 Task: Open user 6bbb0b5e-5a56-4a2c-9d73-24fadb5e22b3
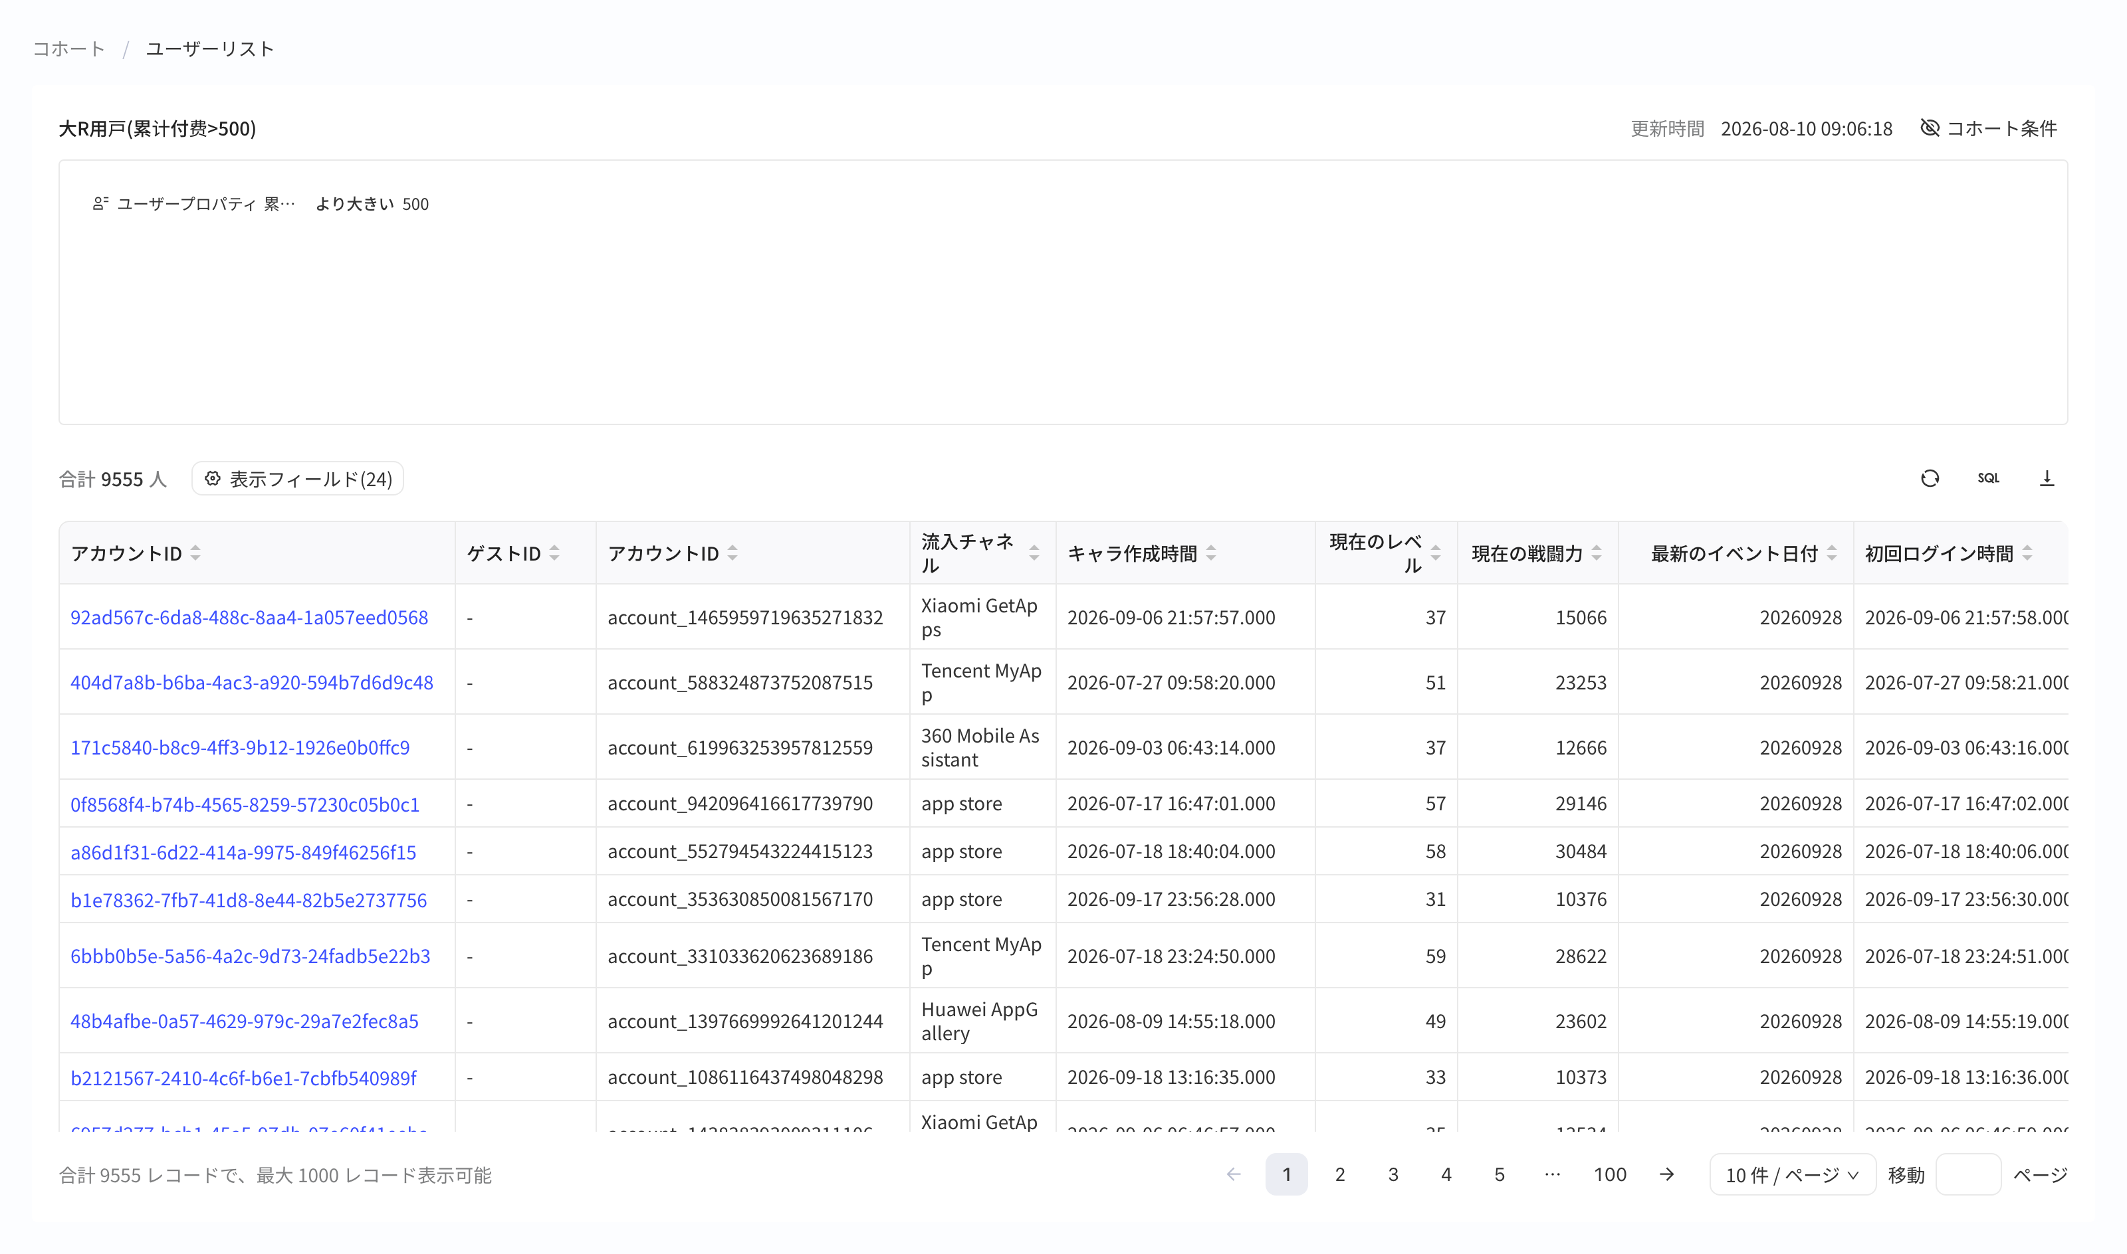coord(250,956)
